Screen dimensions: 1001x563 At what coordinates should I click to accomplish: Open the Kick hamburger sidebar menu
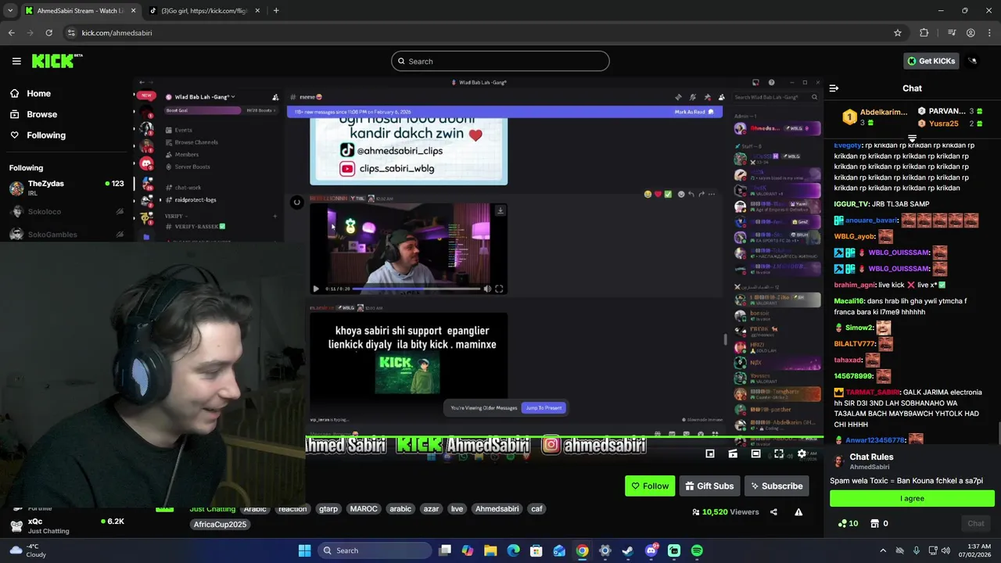[x=16, y=61]
